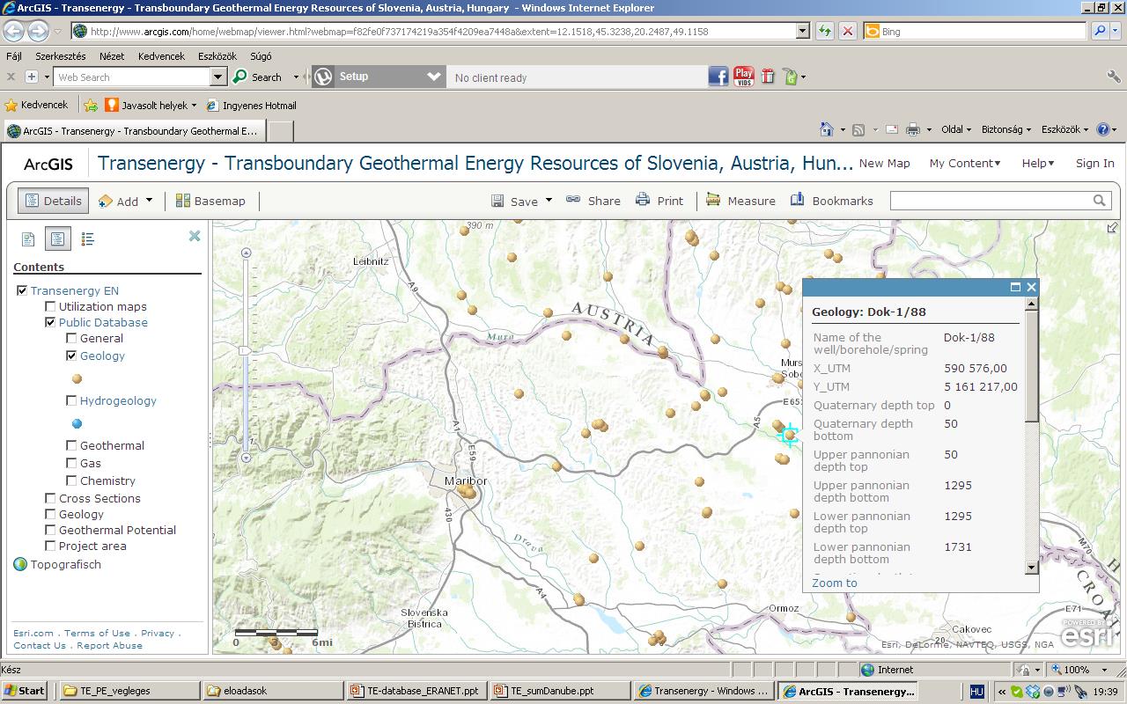Open the Eszközök menu in the menu bar

(217, 55)
